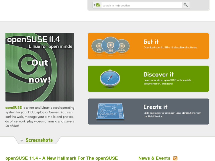The image size is (215, 161).
Task: Click 'Learn more about openSUSE with tutorials' text
Action: (x=168, y=80)
